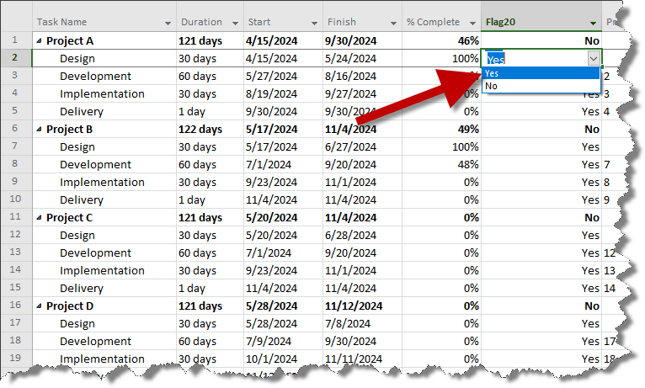Open the % Complete column filter dropdown
The image size is (645, 388).
point(472,23)
